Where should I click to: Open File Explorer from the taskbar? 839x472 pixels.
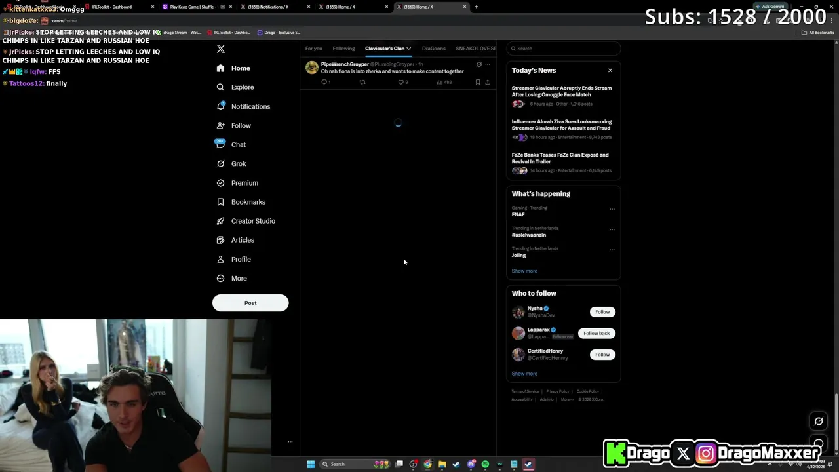click(x=442, y=464)
